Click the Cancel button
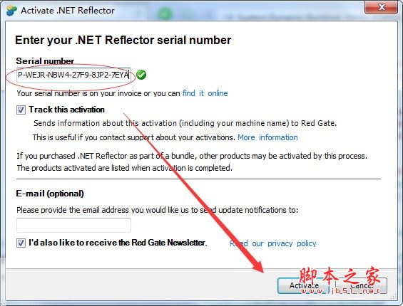The height and width of the screenshot is (306, 403). (x=361, y=285)
